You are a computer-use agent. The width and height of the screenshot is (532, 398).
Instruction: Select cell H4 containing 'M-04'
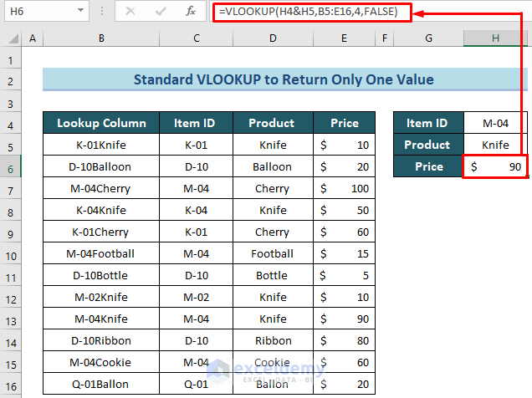coord(495,123)
